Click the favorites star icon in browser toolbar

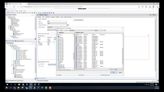click(142, 7)
